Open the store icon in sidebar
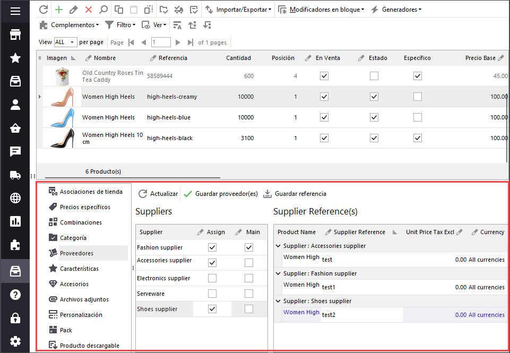 tap(15, 35)
